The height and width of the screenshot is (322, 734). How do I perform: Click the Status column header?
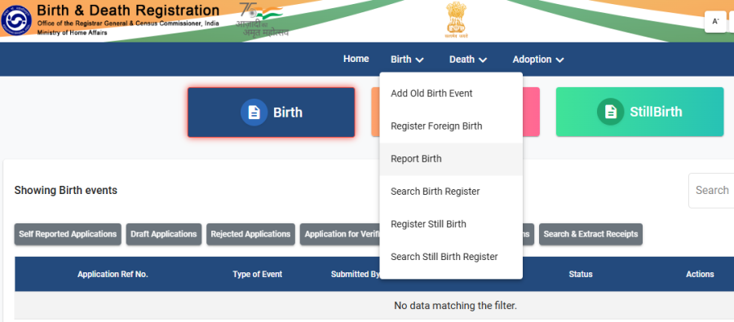581,274
